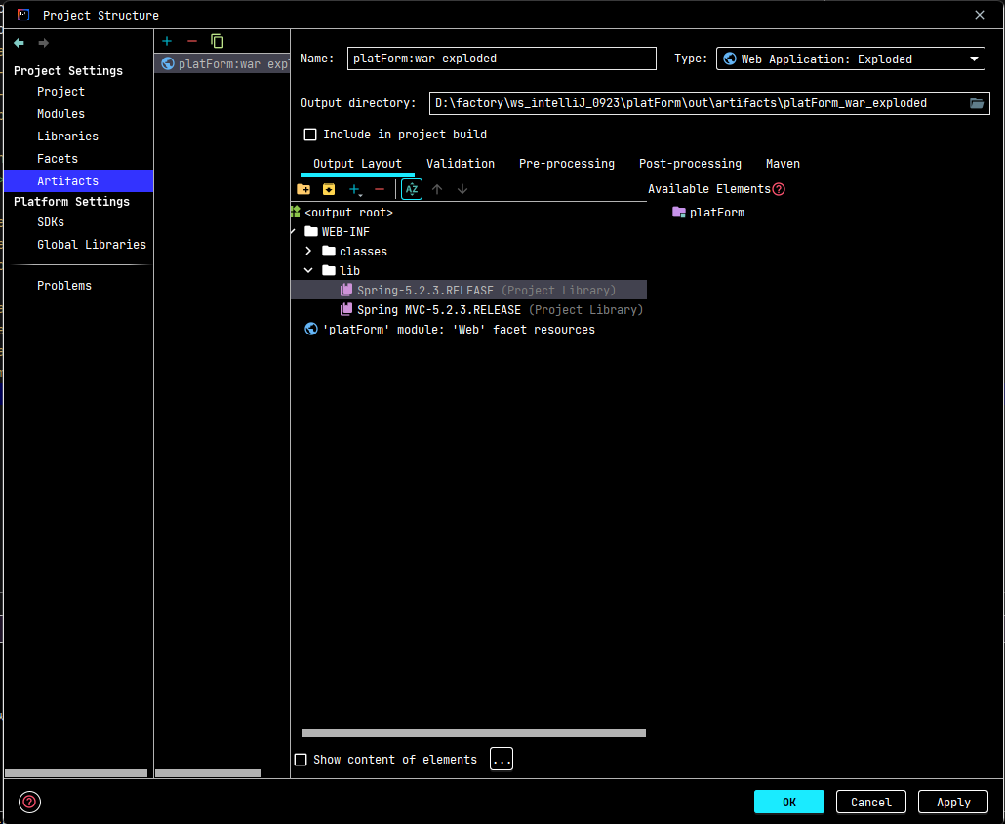
Task: Open SDKs under Platform Settings
Action: [51, 221]
